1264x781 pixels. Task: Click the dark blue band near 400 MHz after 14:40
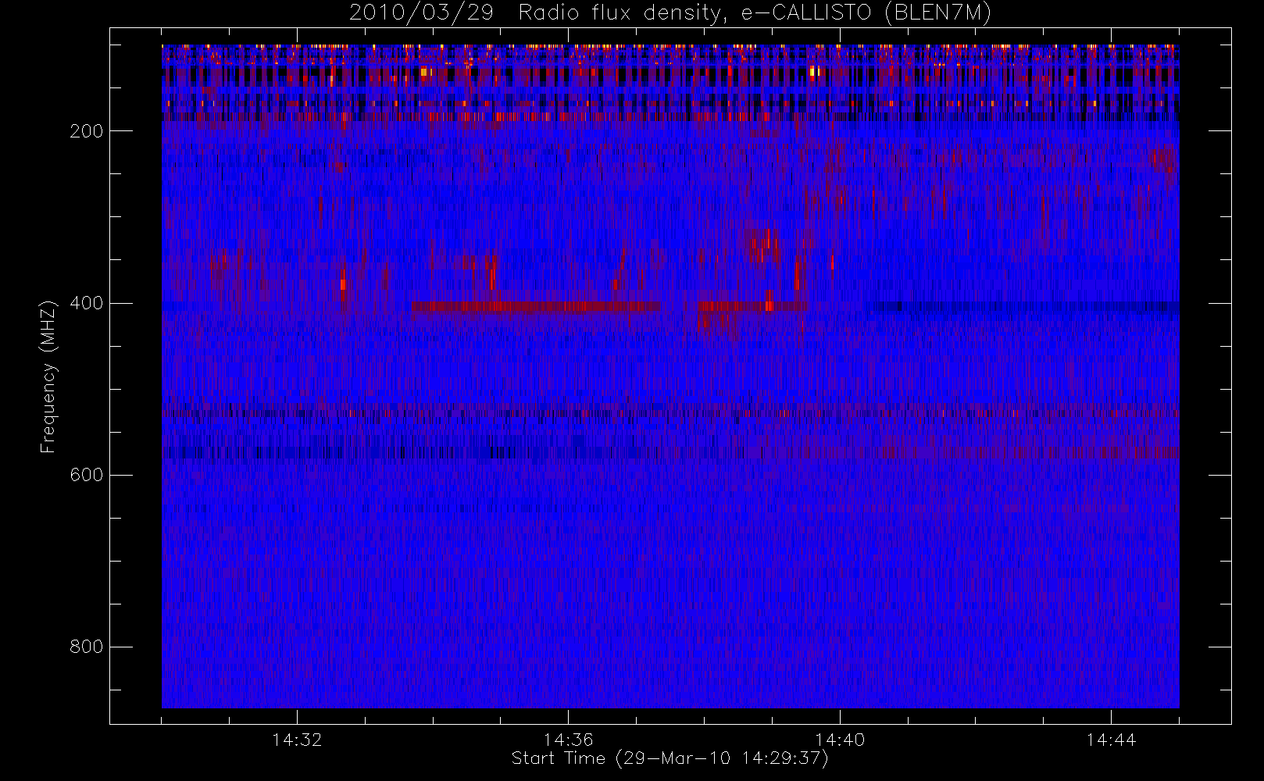click(x=1022, y=306)
